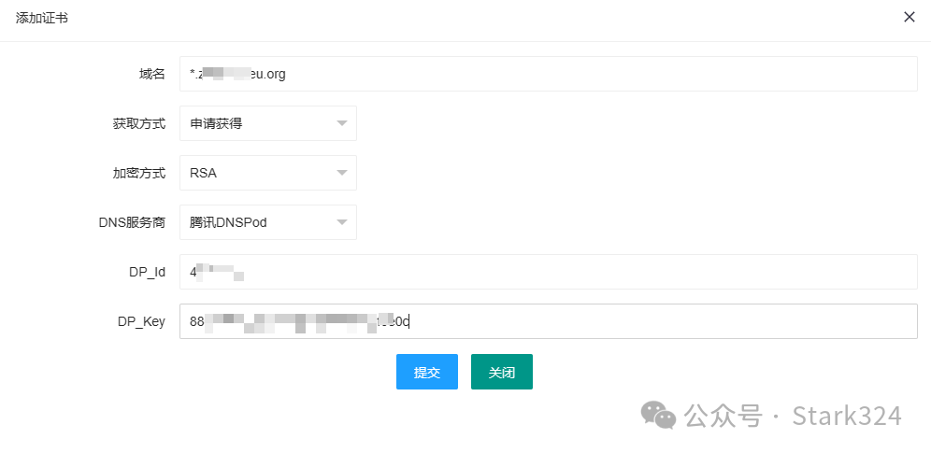Click the 添加证书 dialog title
The height and width of the screenshot is (453, 931).
tap(41, 19)
